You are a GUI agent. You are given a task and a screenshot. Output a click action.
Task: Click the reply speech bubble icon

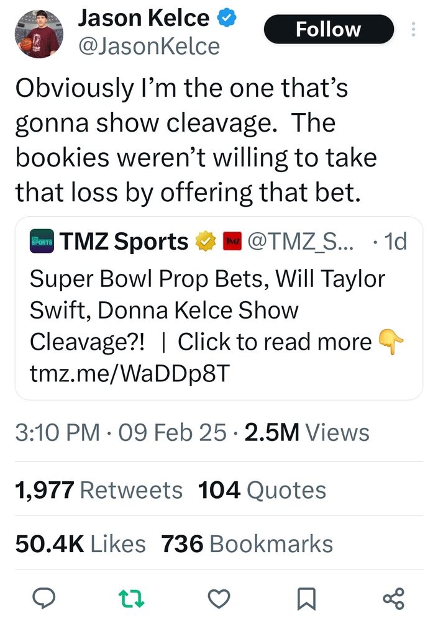[44, 598]
